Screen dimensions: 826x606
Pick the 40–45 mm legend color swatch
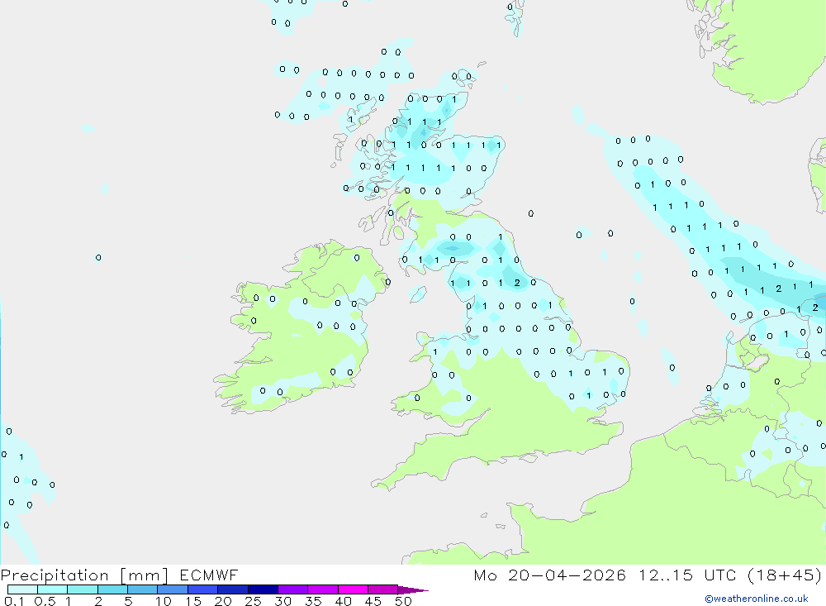click(353, 589)
